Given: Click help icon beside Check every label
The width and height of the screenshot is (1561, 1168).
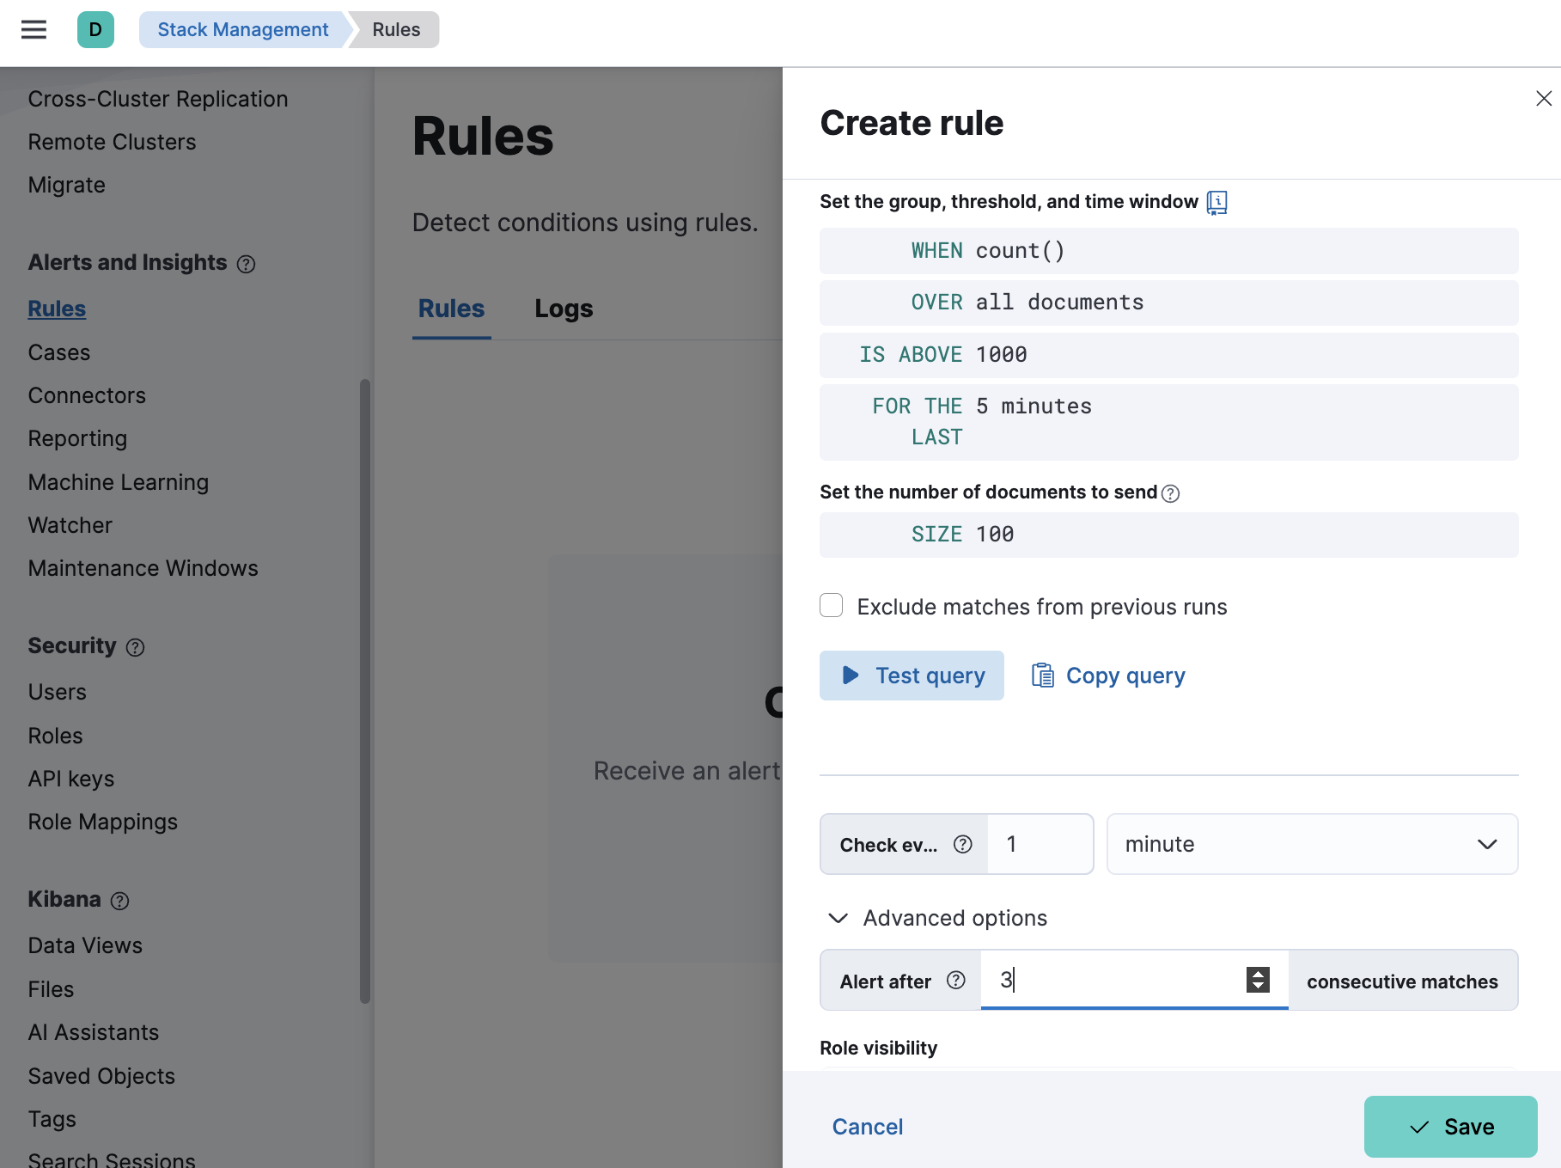Looking at the screenshot, I should pyautogui.click(x=963, y=845).
